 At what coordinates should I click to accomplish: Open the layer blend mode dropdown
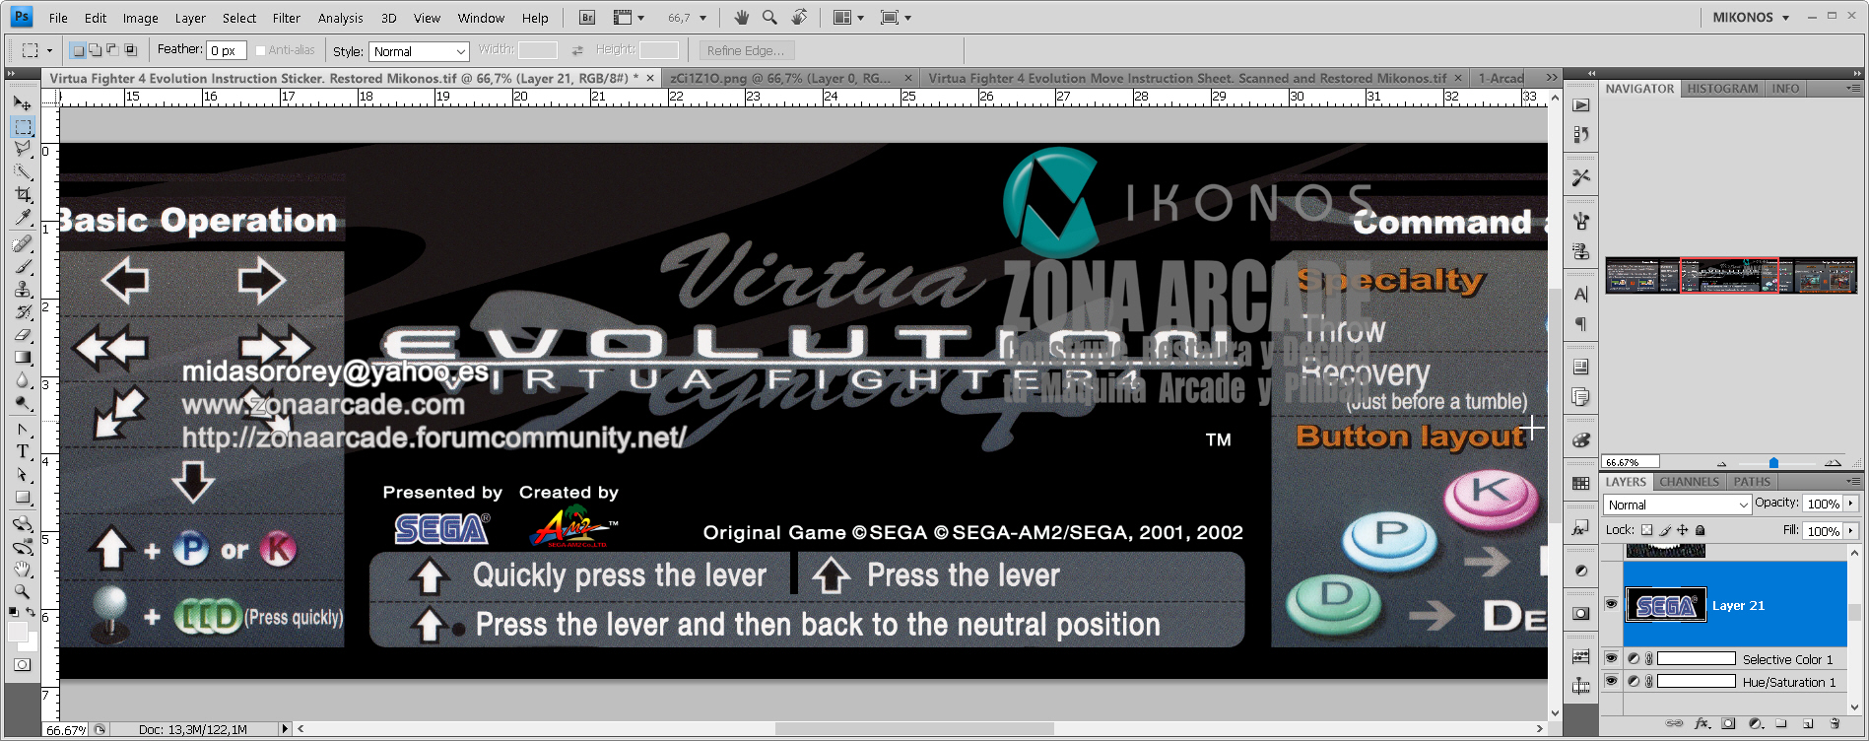[x=1677, y=505]
